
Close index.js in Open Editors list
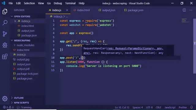click(15, 21)
